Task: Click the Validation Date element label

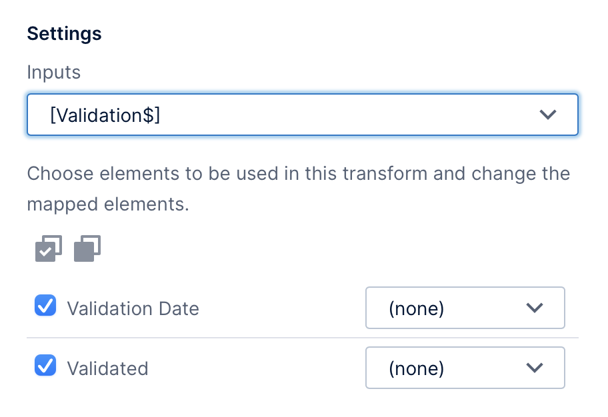Action: (x=133, y=308)
